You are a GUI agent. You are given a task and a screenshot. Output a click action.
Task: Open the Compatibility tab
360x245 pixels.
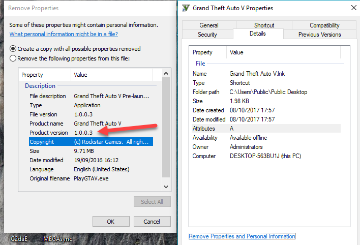[x=324, y=25]
